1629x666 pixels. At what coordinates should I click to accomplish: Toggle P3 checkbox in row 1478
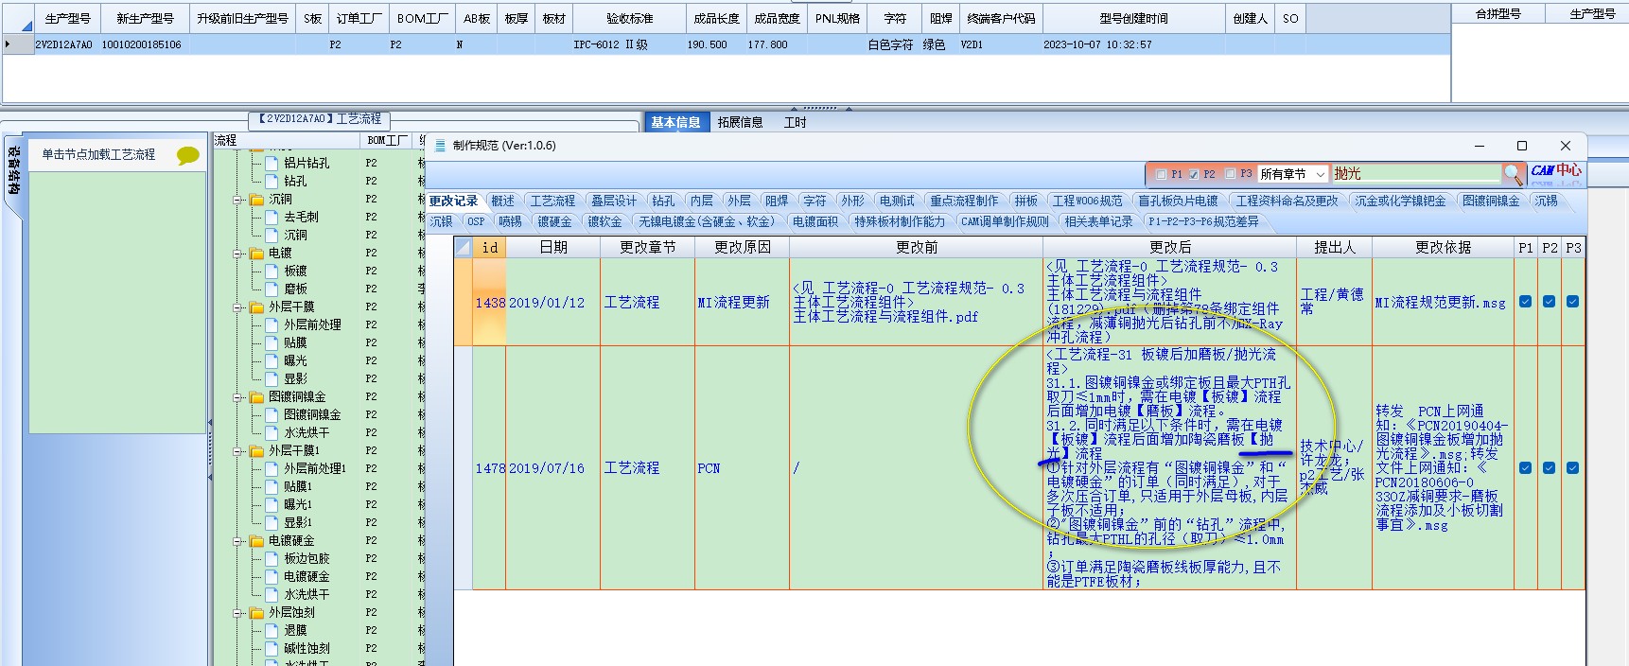1572,467
